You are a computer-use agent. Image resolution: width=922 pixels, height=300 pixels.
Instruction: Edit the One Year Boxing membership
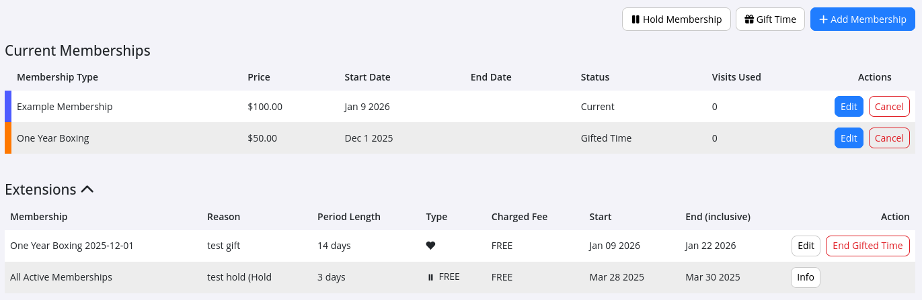(849, 138)
